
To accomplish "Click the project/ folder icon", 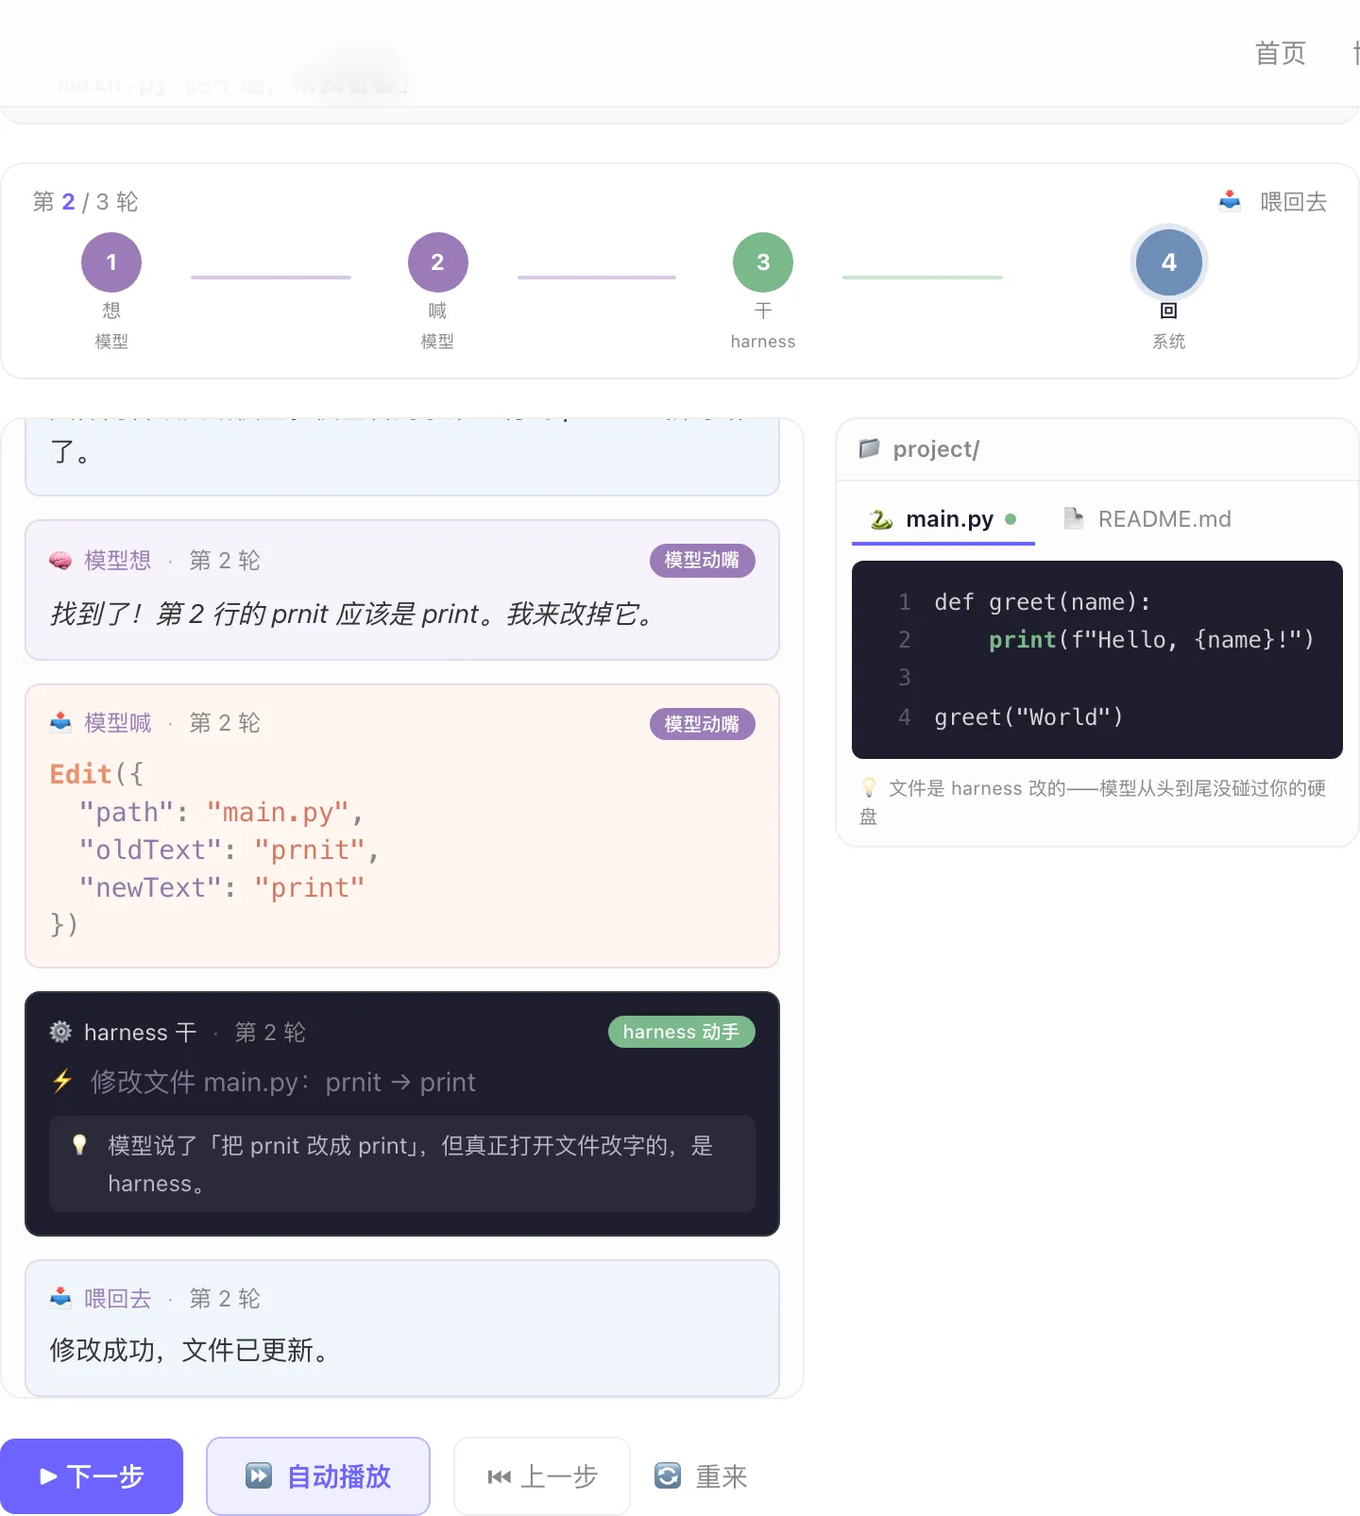I will [870, 448].
